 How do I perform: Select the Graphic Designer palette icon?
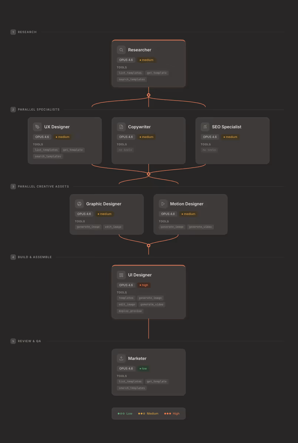point(79,203)
